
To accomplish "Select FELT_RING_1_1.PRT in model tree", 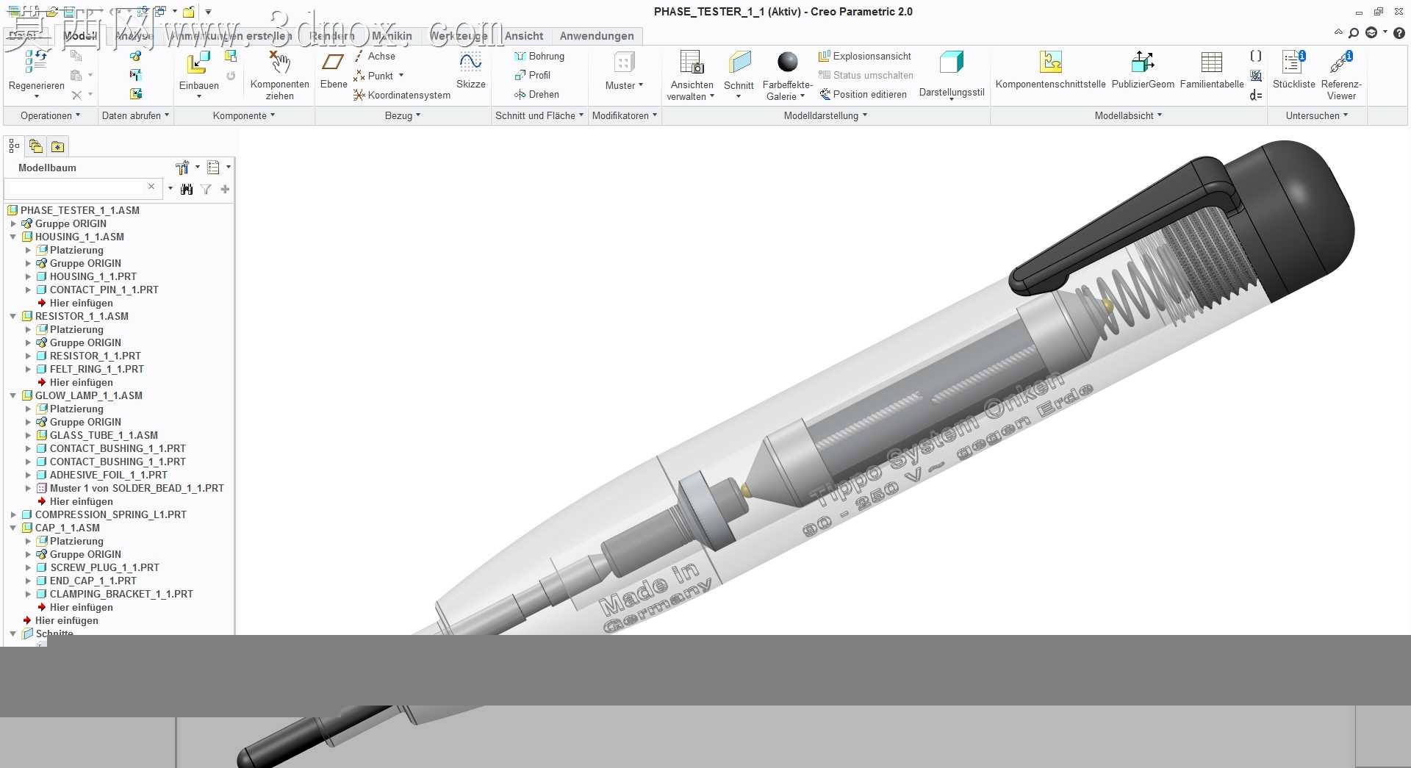I will tap(97, 369).
